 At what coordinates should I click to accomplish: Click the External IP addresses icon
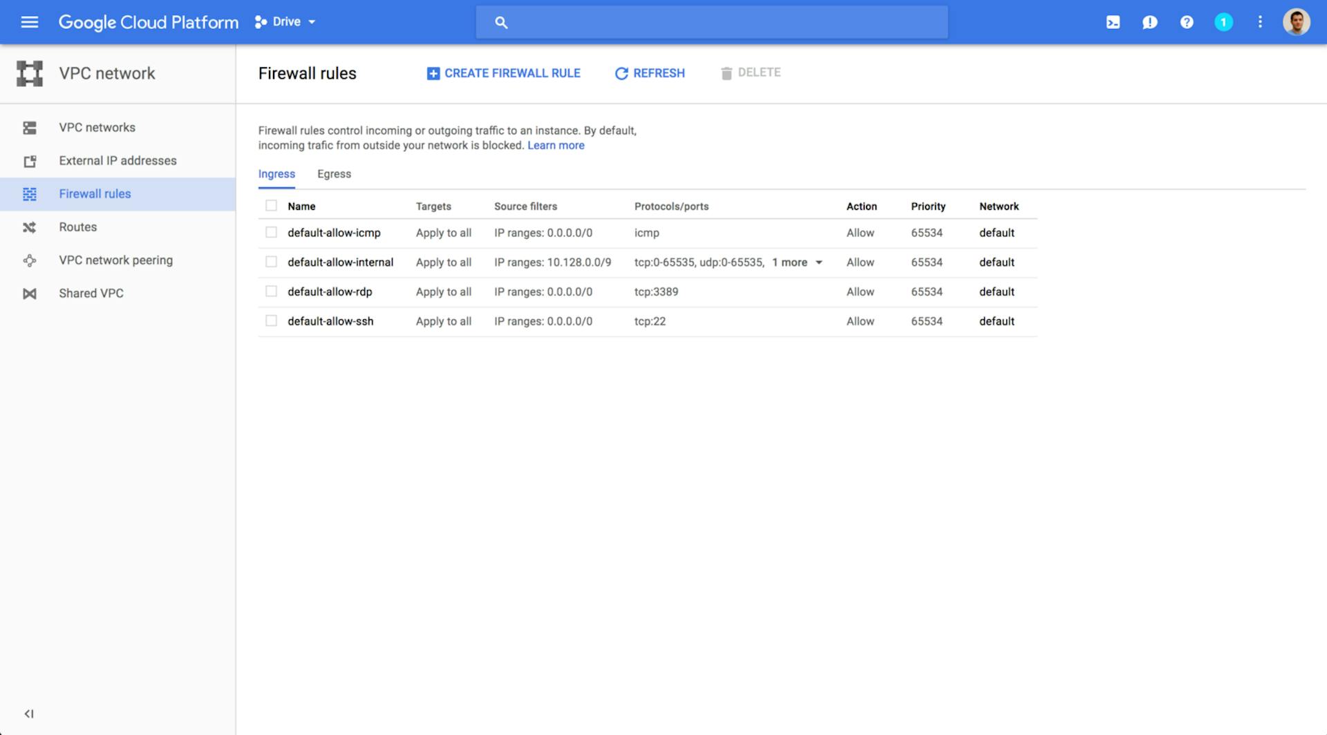pos(29,160)
